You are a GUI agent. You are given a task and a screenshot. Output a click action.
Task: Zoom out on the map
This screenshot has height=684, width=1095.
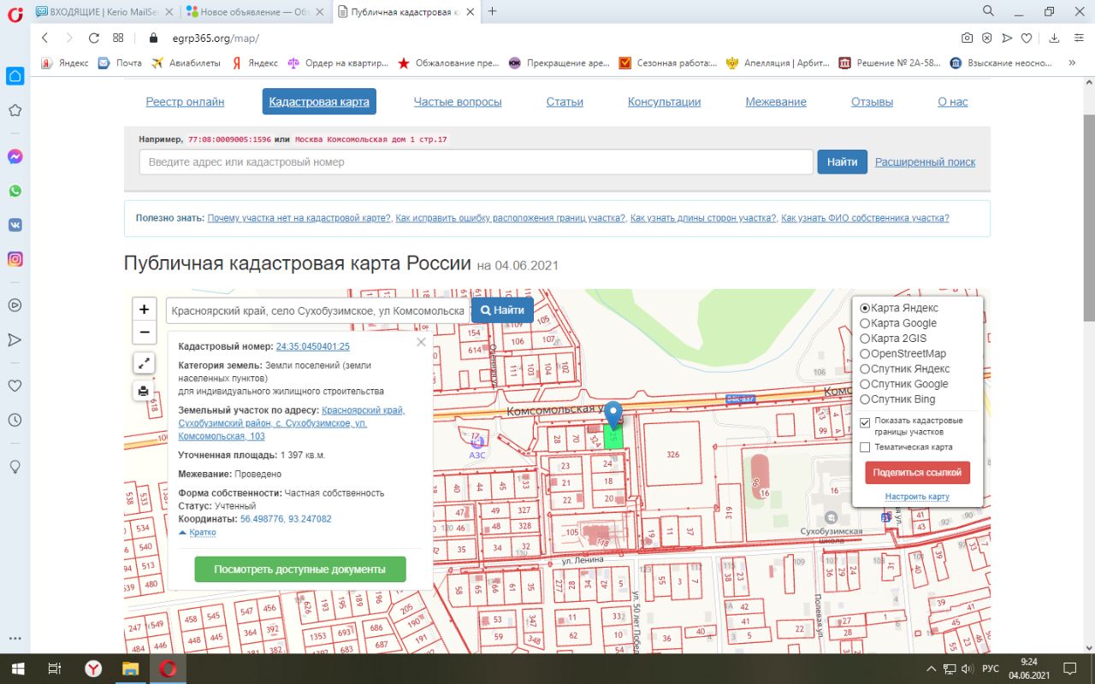[x=145, y=333]
